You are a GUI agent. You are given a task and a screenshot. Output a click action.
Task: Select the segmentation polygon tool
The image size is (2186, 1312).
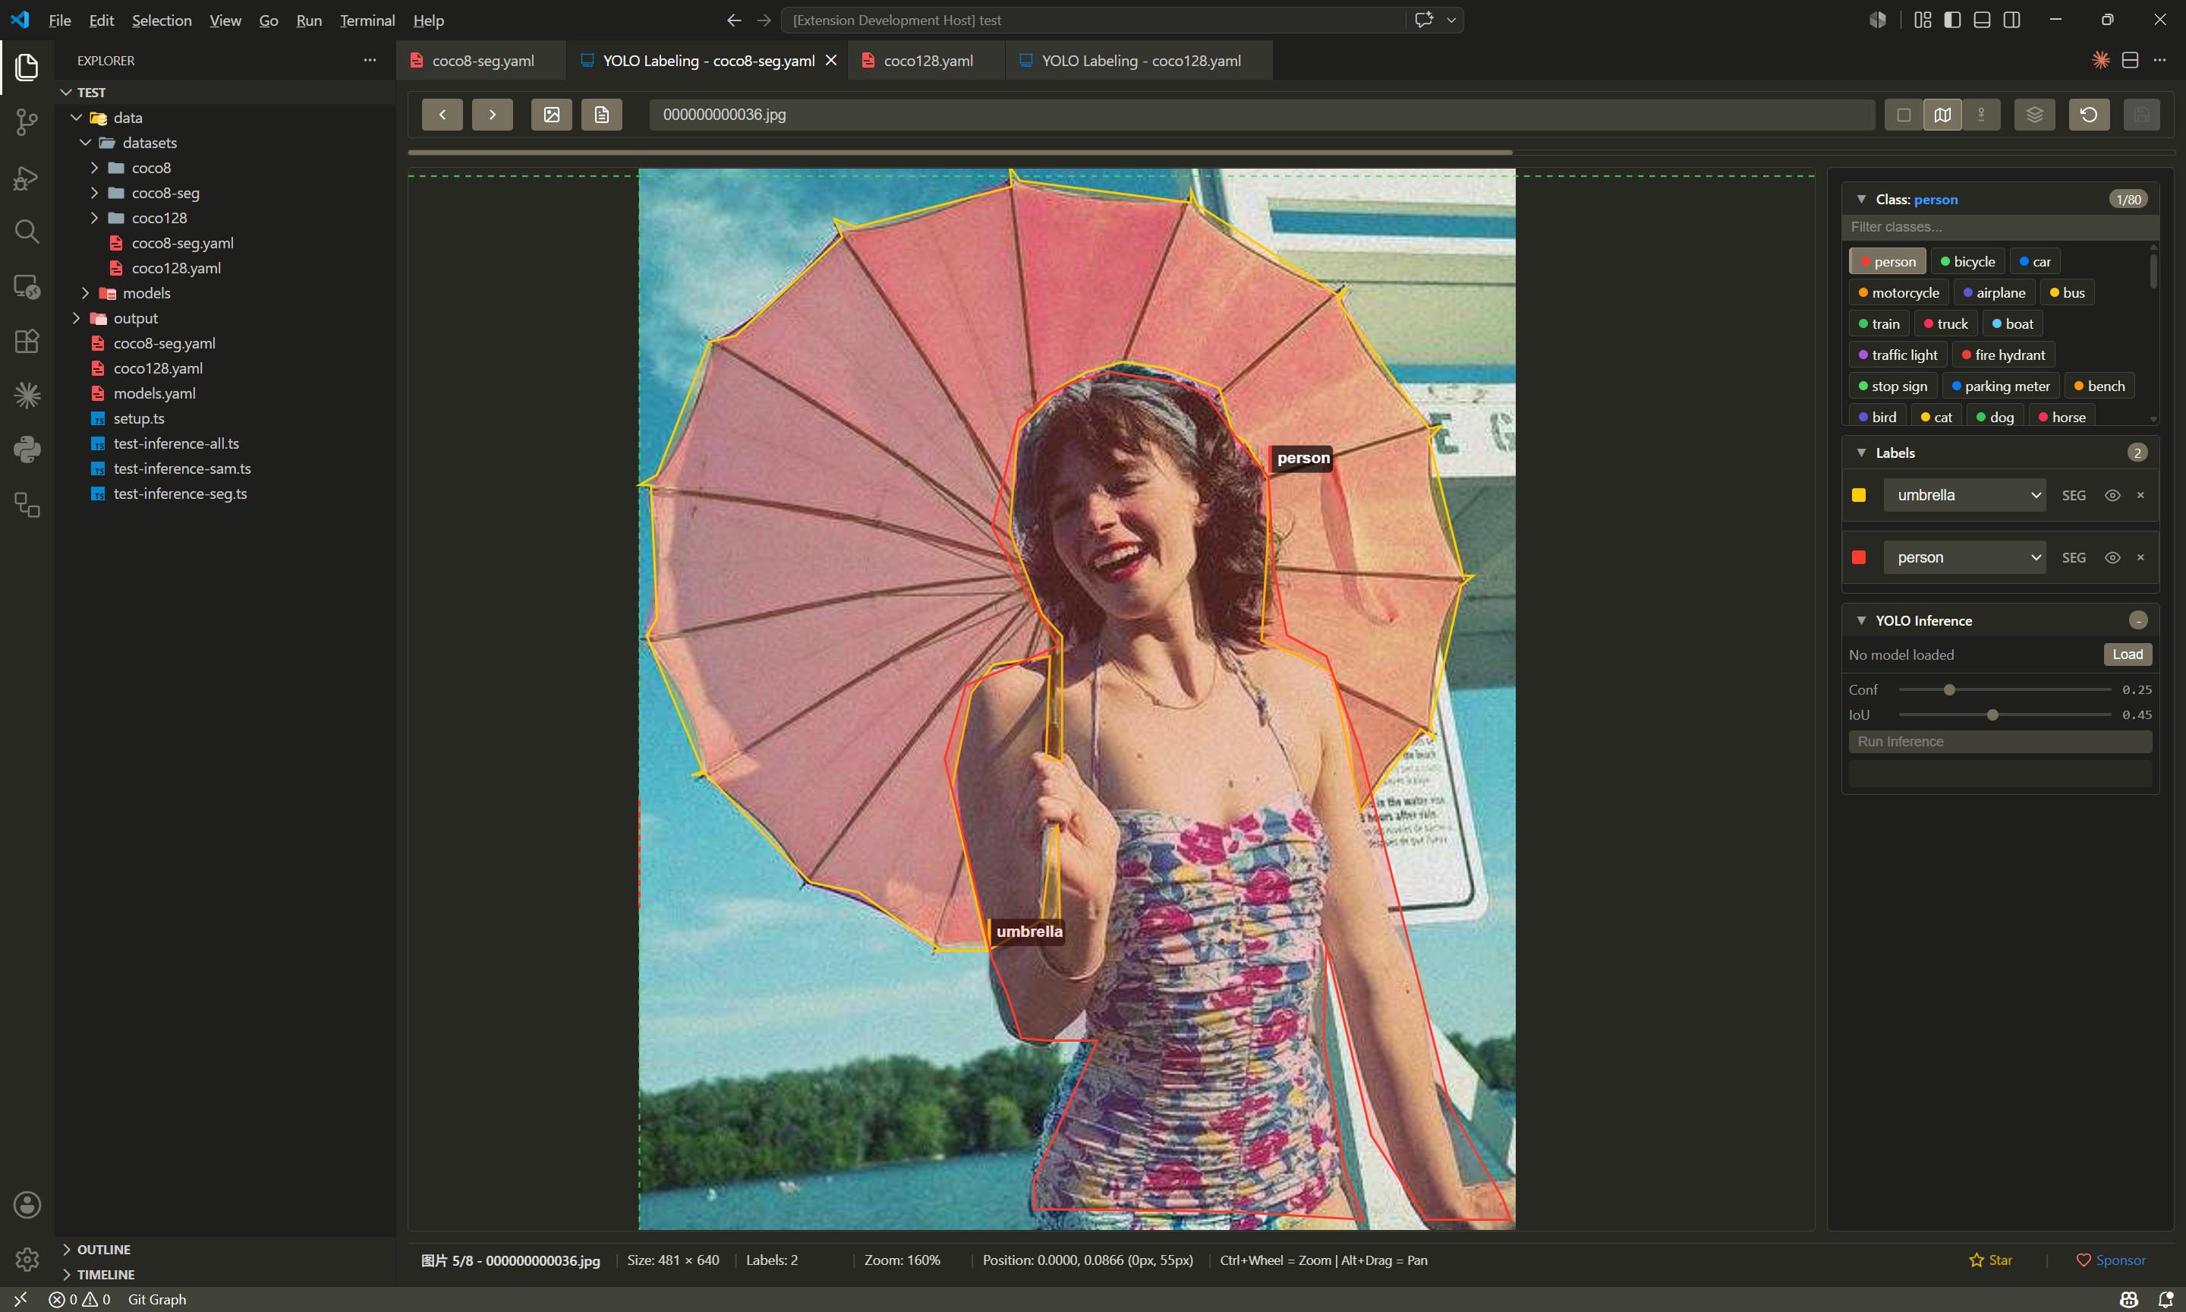tap(1942, 115)
